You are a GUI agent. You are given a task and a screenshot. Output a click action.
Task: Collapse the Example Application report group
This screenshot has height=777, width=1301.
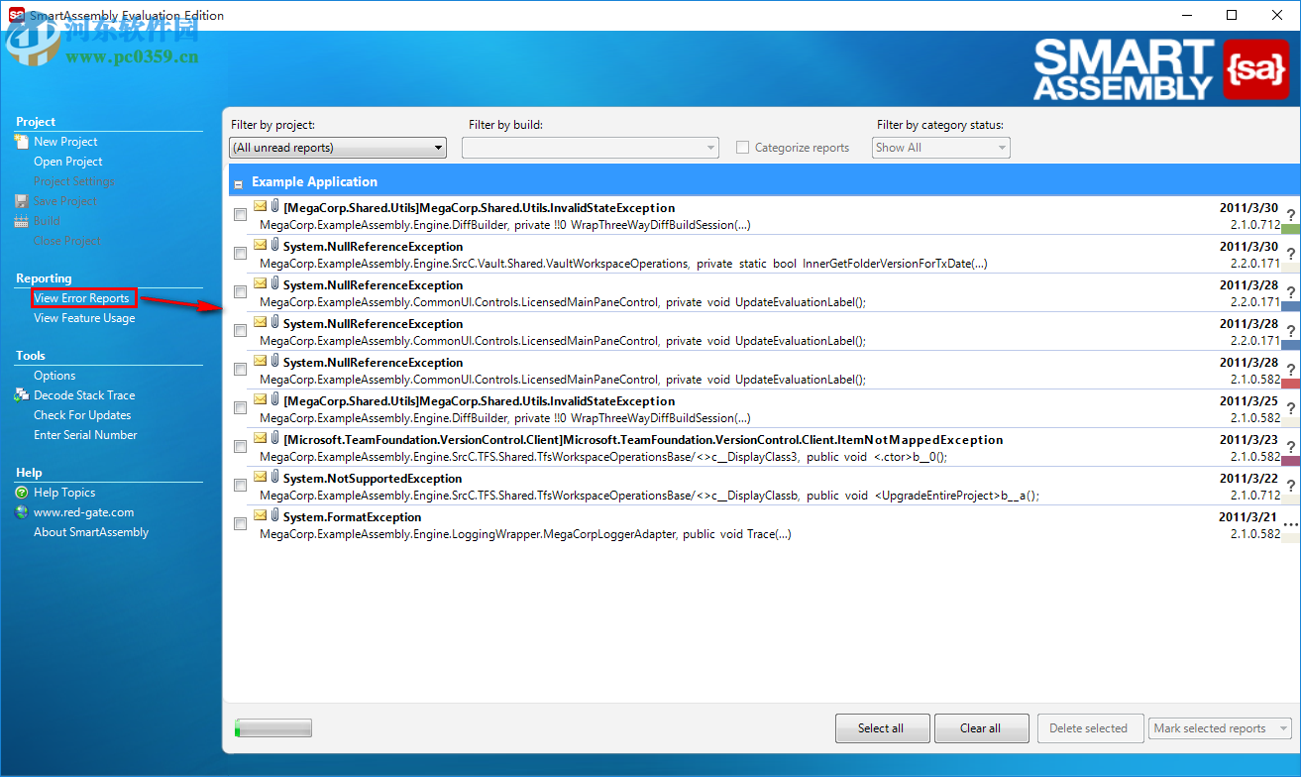pos(238,182)
